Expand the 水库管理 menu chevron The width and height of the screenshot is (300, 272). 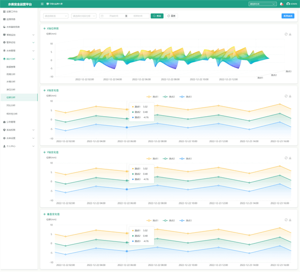pos(33,51)
